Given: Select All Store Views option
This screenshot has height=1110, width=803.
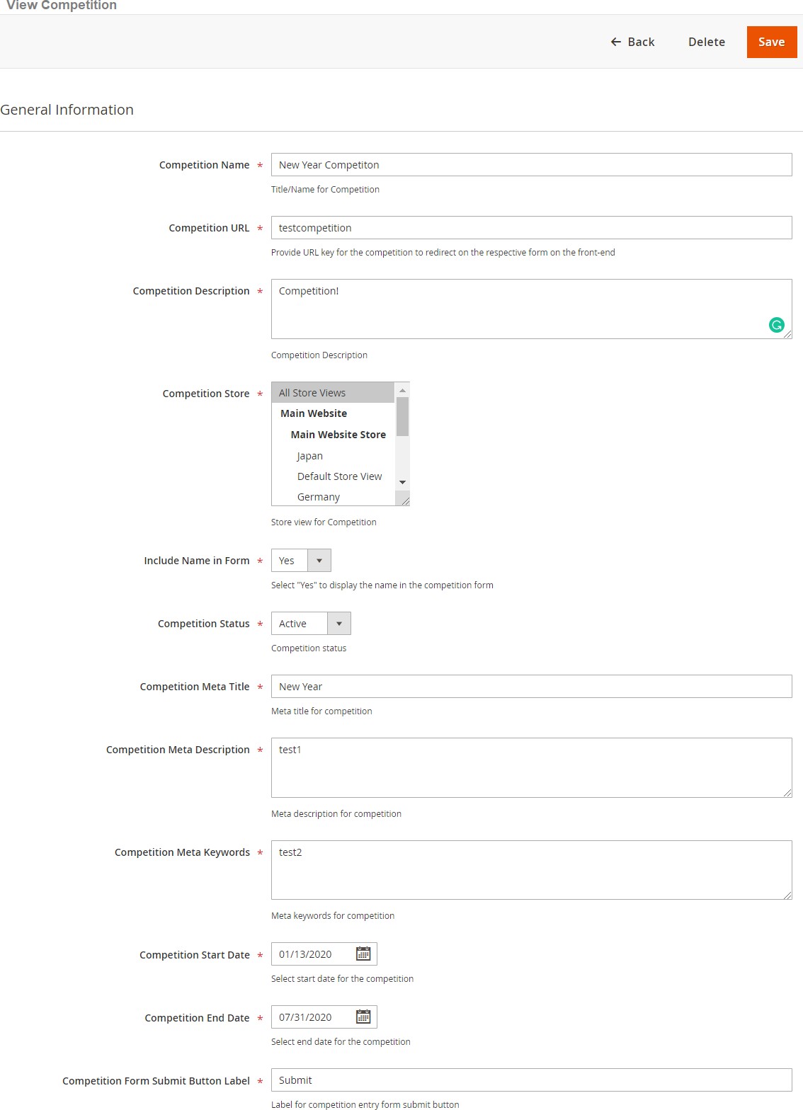Looking at the screenshot, I should click(332, 393).
